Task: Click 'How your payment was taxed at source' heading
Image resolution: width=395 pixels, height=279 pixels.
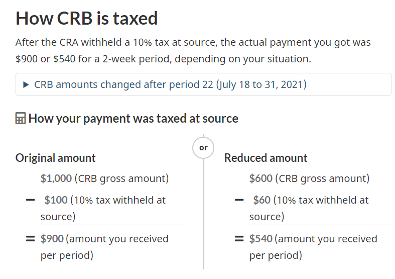Action: (134, 118)
